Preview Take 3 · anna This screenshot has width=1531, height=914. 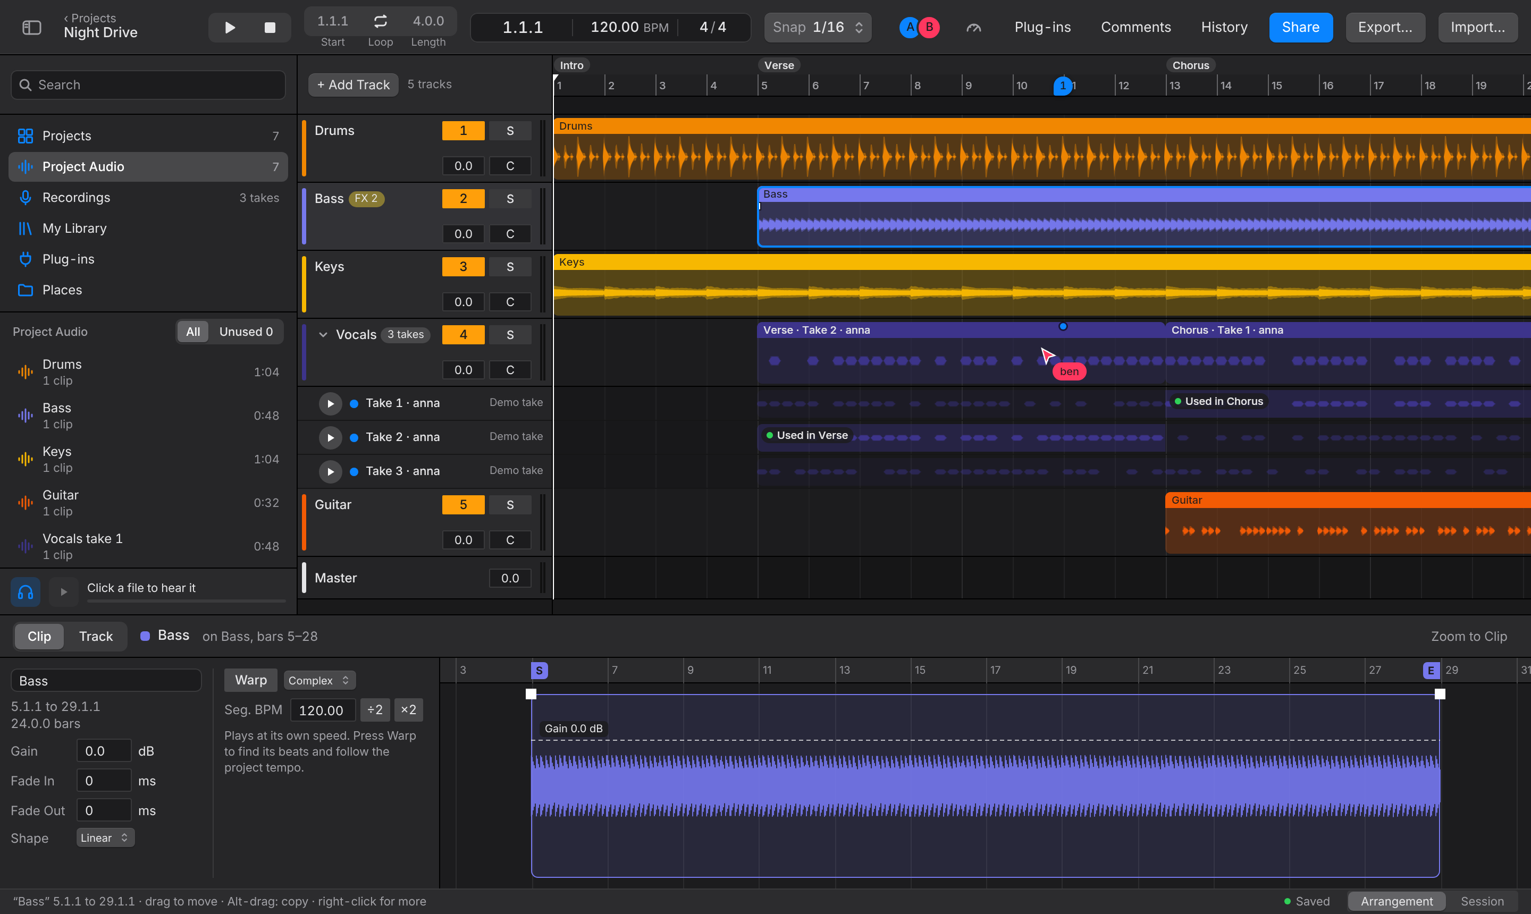coord(330,471)
